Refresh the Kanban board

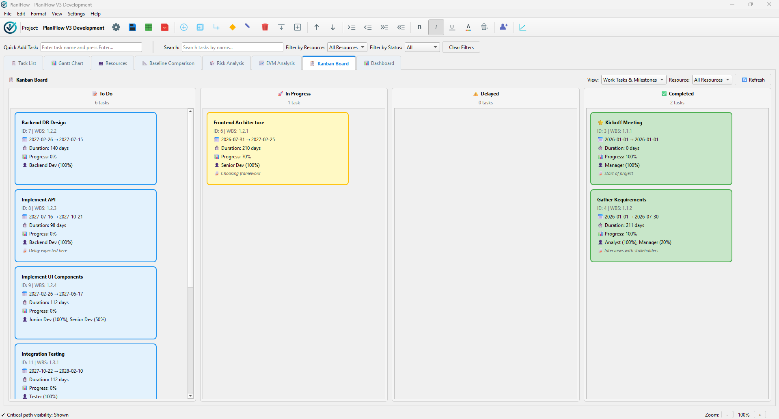coord(753,80)
